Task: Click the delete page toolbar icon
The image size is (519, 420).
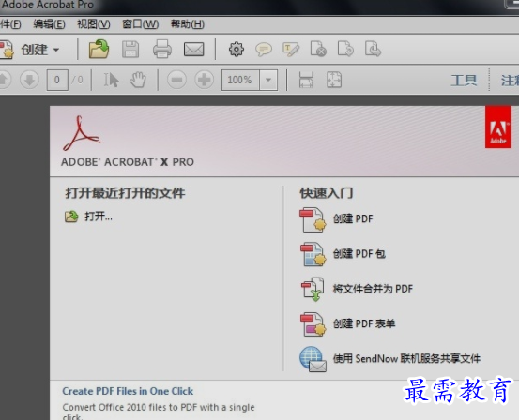Action: point(318,49)
